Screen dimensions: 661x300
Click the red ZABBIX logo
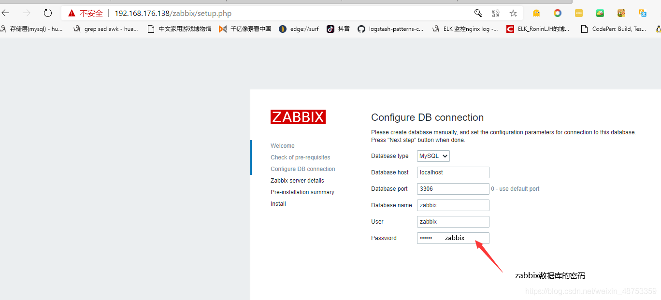pos(298,117)
